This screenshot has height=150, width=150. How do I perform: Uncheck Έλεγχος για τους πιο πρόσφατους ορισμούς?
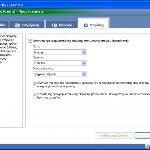click(x=34, y=84)
